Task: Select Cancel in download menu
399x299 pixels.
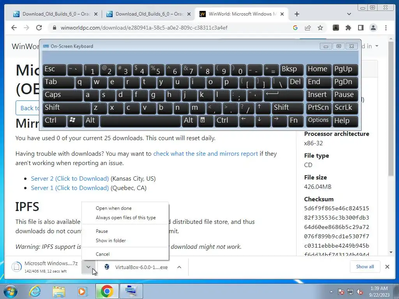Action: coord(125,254)
